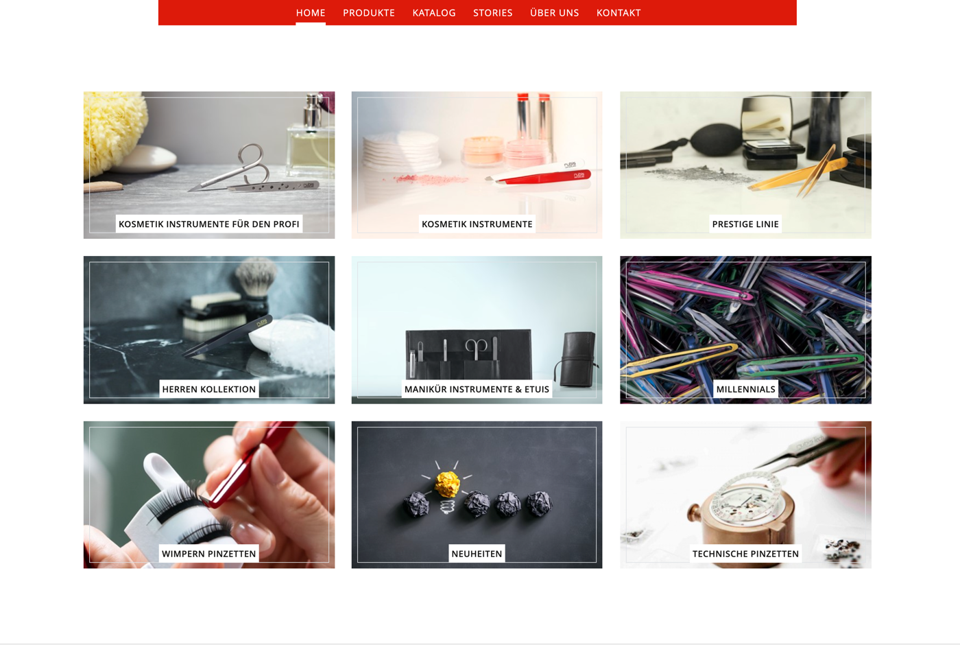This screenshot has width=960, height=645.
Task: Open the Millennials category label
Action: coord(745,389)
